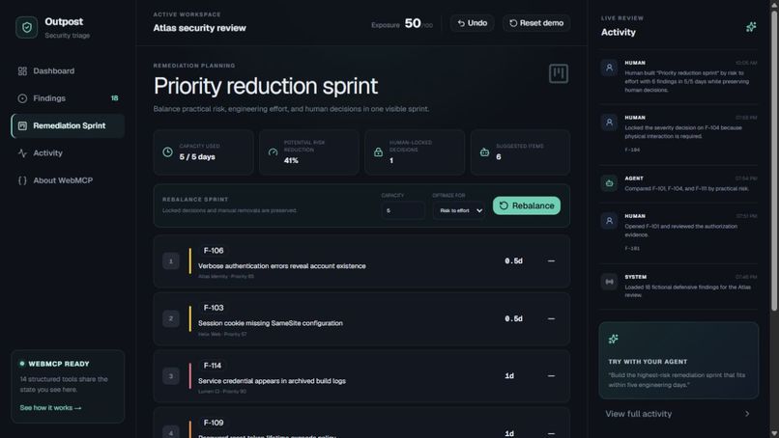This screenshot has width=779, height=438.
Task: Click the system broadcast avatar icon
Action: tap(609, 282)
